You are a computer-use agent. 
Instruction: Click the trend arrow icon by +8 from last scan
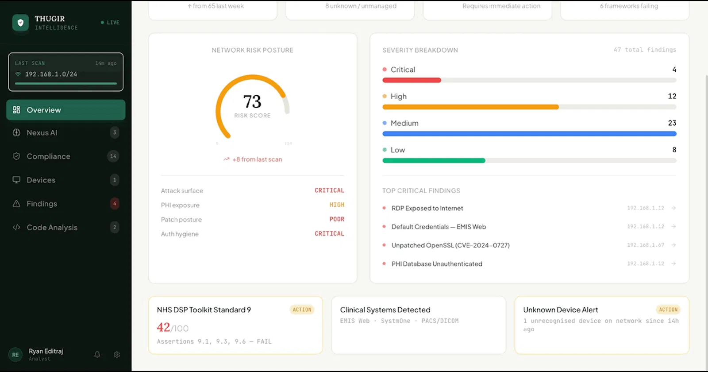pyautogui.click(x=227, y=159)
